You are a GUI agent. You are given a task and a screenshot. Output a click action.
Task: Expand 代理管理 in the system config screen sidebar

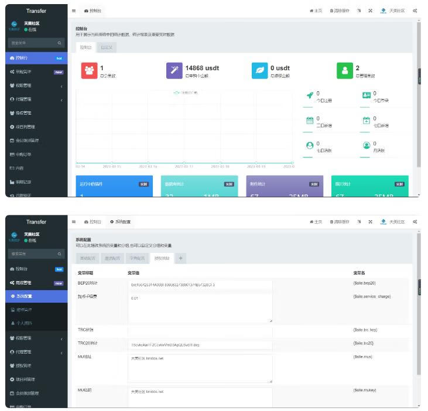(35, 352)
